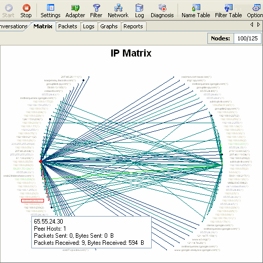Switch to the Logs tab
This screenshot has height=263, width=263.
pos(89,26)
